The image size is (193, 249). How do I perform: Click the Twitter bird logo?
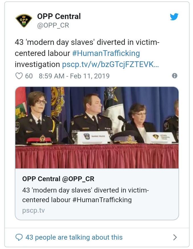point(174,17)
